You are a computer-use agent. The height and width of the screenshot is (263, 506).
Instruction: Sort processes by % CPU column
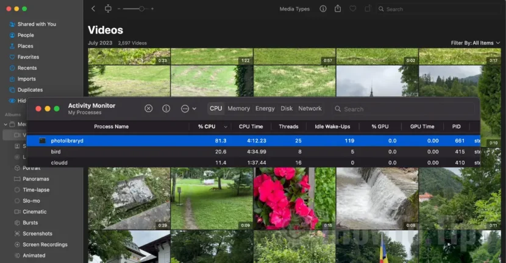click(207, 127)
